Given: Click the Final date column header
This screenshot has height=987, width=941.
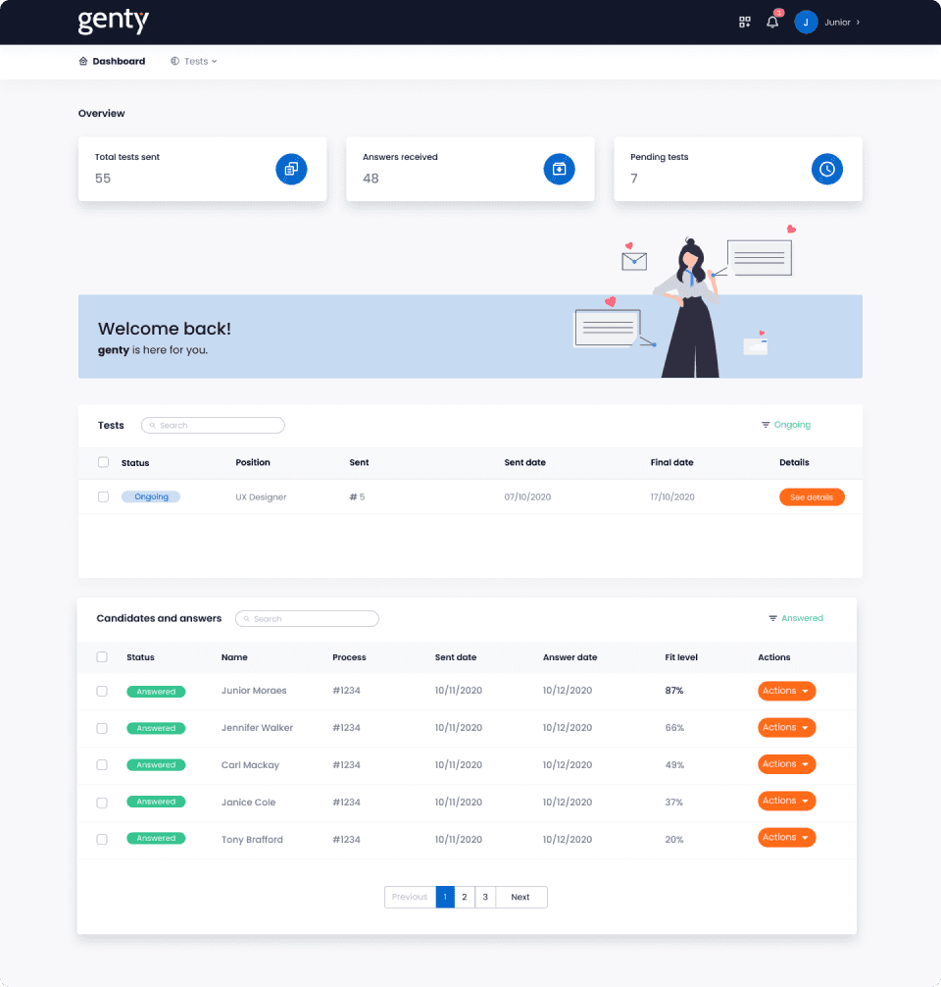Looking at the screenshot, I should tap(671, 462).
